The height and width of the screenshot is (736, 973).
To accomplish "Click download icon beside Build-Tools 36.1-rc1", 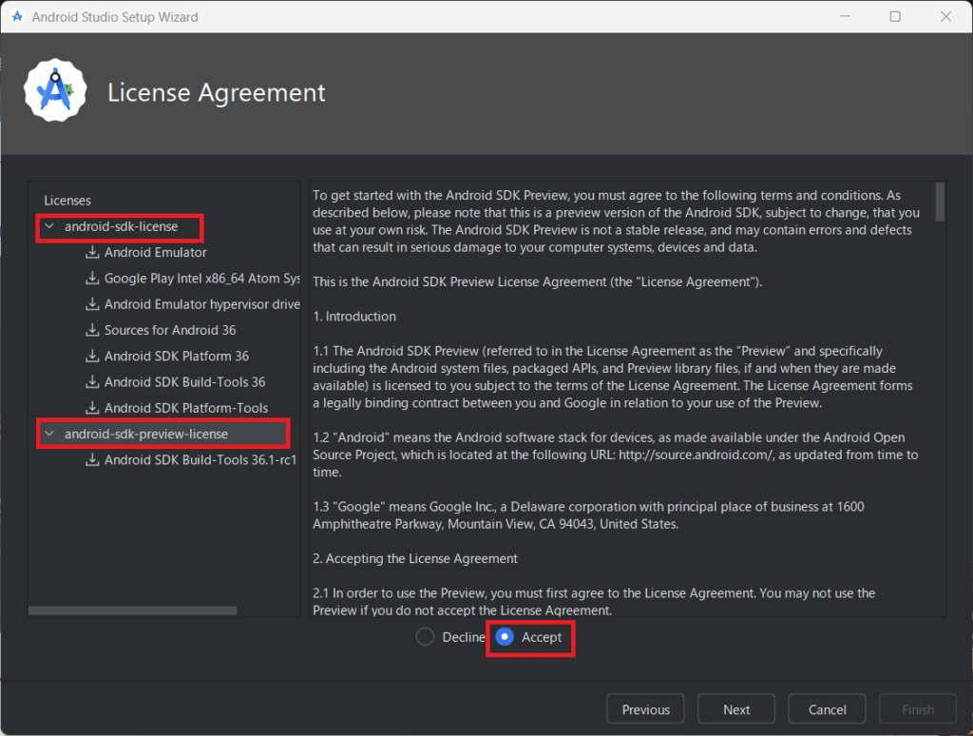I will click(92, 460).
